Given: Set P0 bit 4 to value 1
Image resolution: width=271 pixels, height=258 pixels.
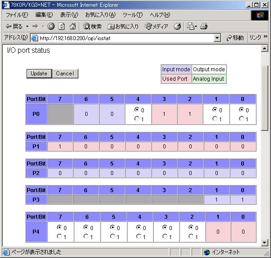Looking at the screenshot, I should pyautogui.click(x=137, y=119).
